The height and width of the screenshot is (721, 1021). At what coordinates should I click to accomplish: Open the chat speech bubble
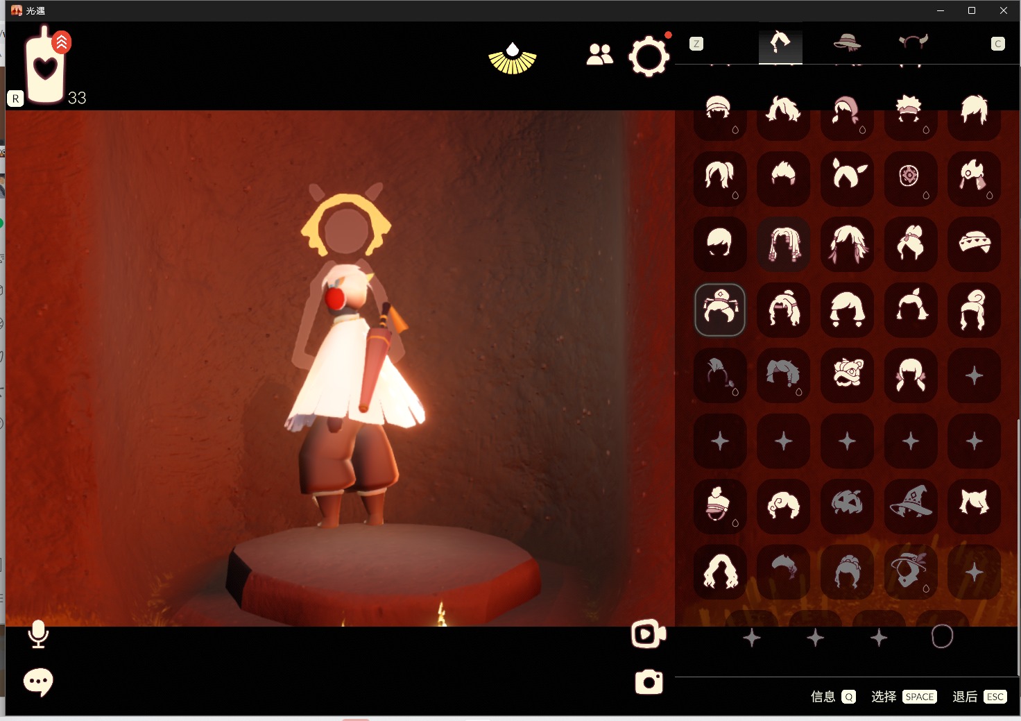38,682
